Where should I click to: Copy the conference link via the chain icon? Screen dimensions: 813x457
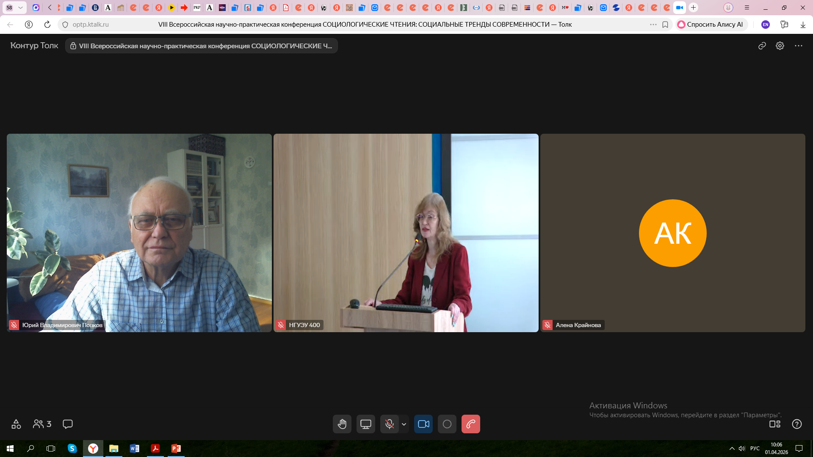click(x=762, y=46)
